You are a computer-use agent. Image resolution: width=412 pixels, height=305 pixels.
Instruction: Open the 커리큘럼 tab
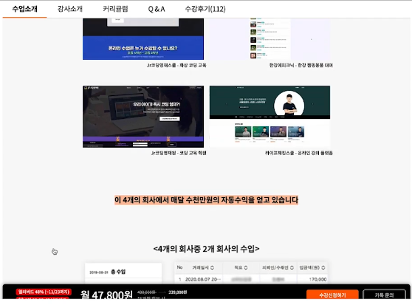pos(115,9)
